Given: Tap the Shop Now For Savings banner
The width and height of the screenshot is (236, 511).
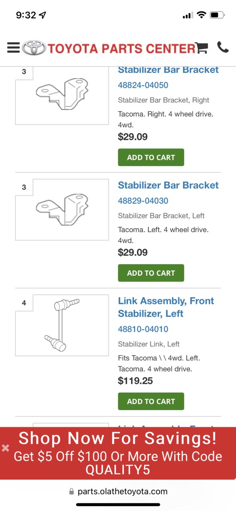Looking at the screenshot, I should (118, 453).
